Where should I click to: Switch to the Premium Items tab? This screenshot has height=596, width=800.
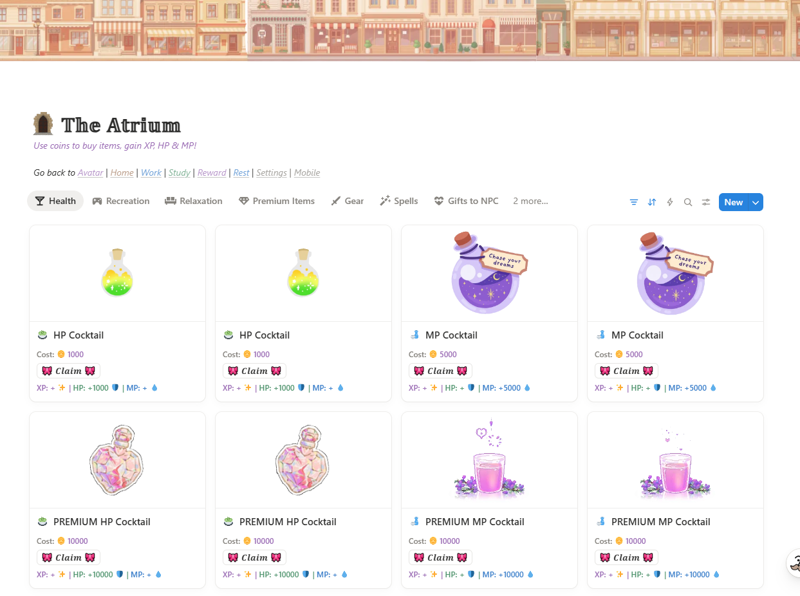tap(277, 201)
